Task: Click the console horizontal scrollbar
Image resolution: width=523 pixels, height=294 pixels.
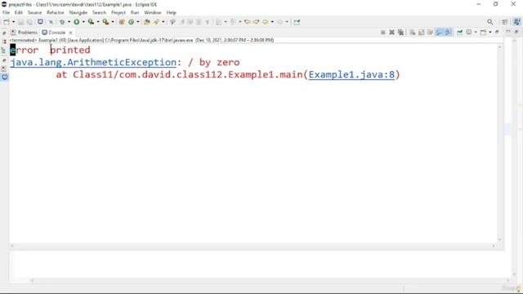Action: [253, 246]
